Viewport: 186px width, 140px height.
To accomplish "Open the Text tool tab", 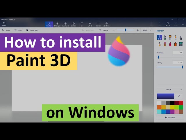I will coord(82,24).
